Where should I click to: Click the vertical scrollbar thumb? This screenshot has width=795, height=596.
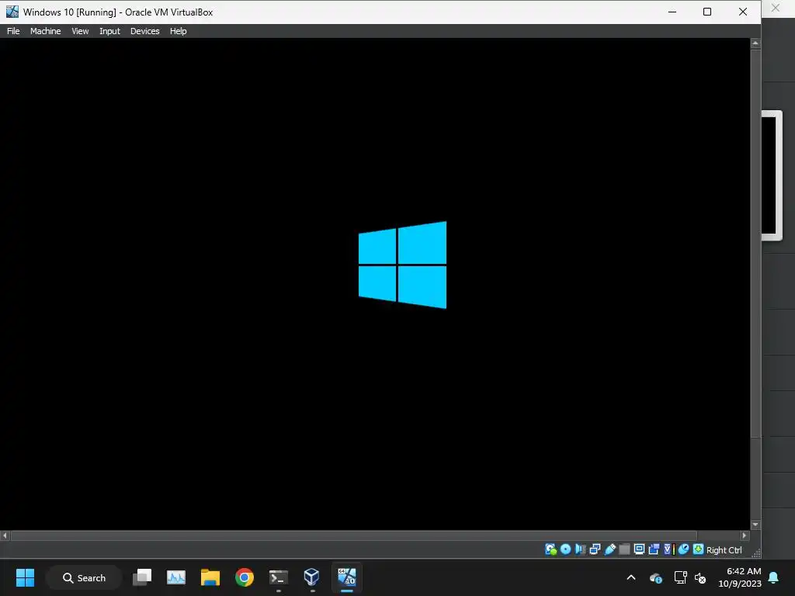pyautogui.click(x=755, y=243)
